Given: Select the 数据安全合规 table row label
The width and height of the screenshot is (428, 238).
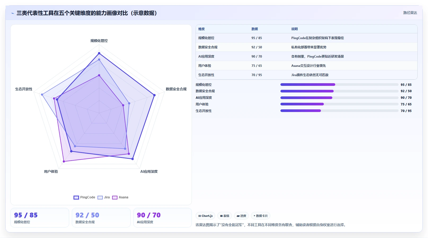Looking at the screenshot, I should [x=208, y=47].
